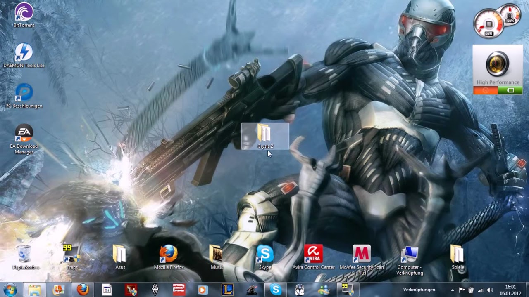This screenshot has height=297, width=529.
Task: Switch to Skype in the taskbar
Action: point(276,290)
